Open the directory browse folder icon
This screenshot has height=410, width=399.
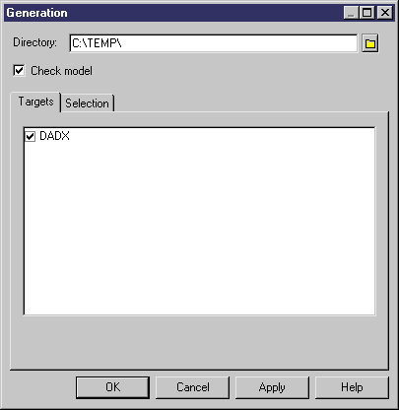pos(370,43)
